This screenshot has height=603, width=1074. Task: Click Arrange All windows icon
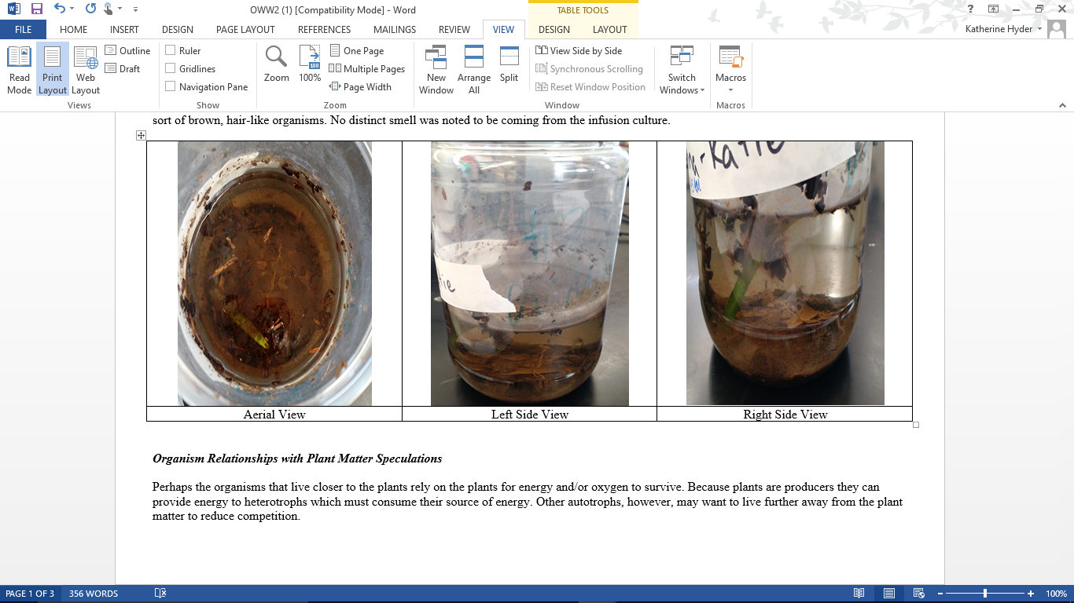pyautogui.click(x=474, y=69)
